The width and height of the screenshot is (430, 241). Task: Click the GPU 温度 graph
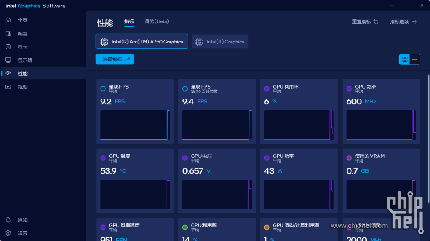point(135,195)
